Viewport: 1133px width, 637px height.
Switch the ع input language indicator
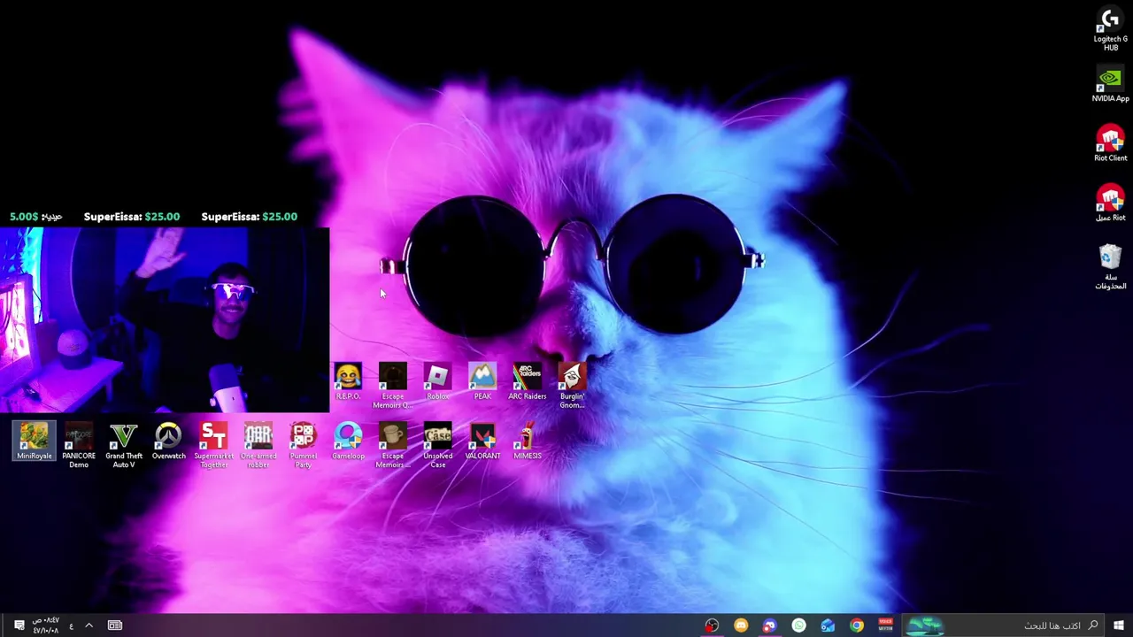[x=71, y=625]
